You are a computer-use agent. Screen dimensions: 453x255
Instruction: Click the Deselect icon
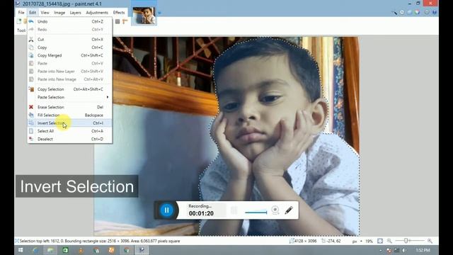click(x=31, y=139)
